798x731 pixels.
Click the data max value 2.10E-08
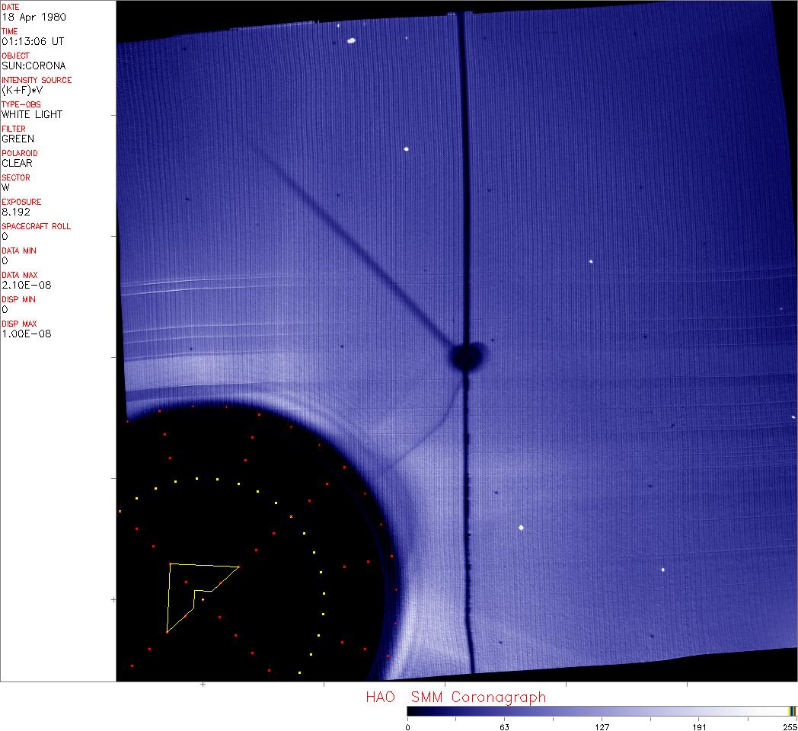pyautogui.click(x=27, y=285)
